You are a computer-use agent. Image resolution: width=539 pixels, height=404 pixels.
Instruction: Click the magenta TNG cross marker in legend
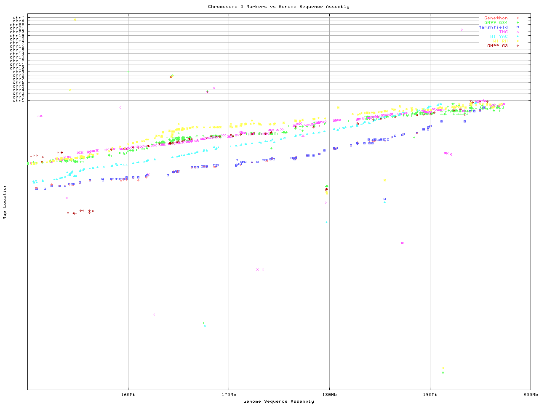(518, 32)
